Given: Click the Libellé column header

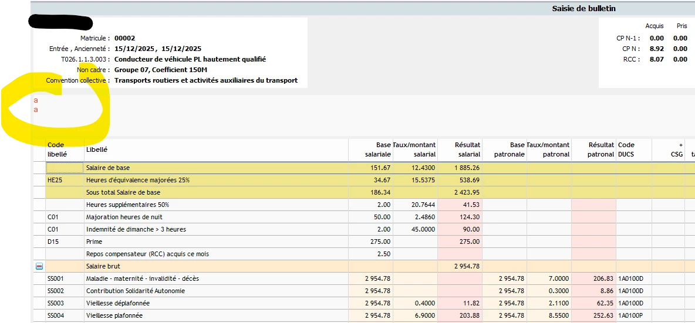Looking at the screenshot, I should pos(97,149).
